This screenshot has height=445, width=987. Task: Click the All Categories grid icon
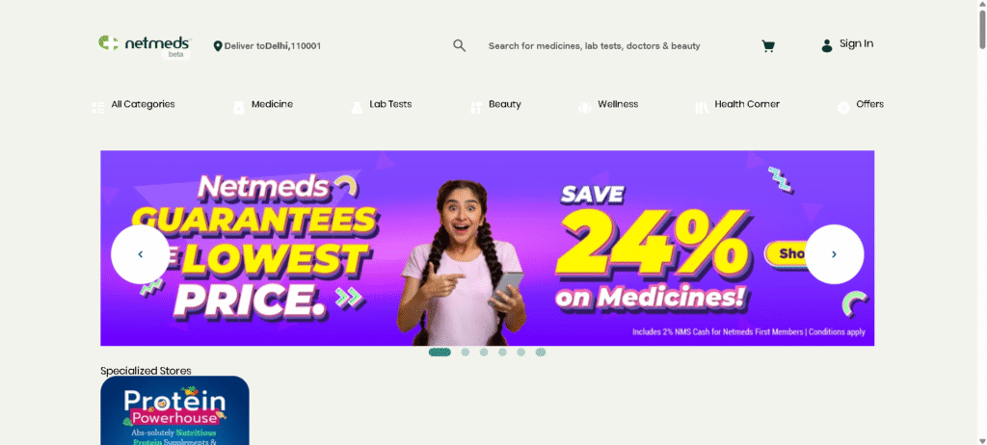tap(97, 108)
